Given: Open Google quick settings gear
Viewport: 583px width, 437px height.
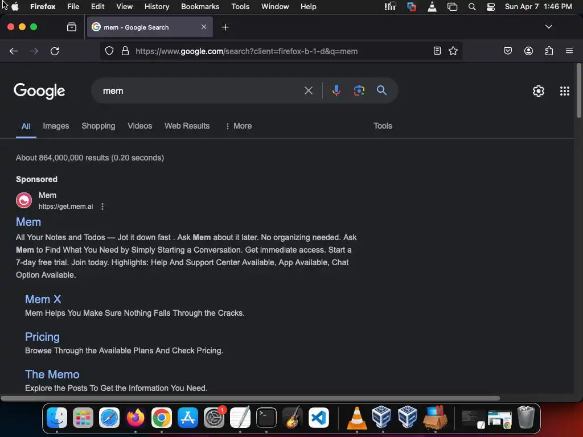Looking at the screenshot, I should [x=539, y=91].
